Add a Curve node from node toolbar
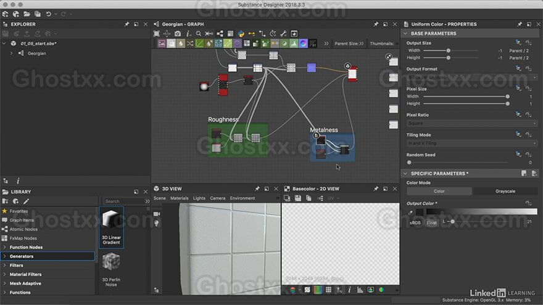The height and width of the screenshot is (305, 543). tap(199, 44)
